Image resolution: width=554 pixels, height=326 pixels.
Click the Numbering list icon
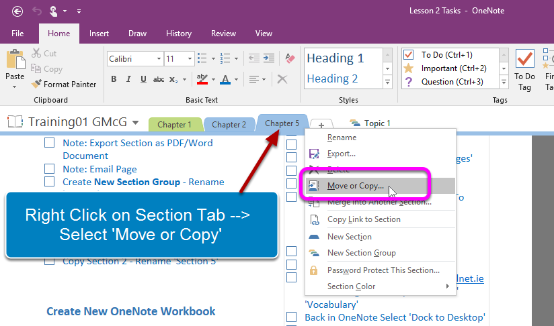coord(225,58)
